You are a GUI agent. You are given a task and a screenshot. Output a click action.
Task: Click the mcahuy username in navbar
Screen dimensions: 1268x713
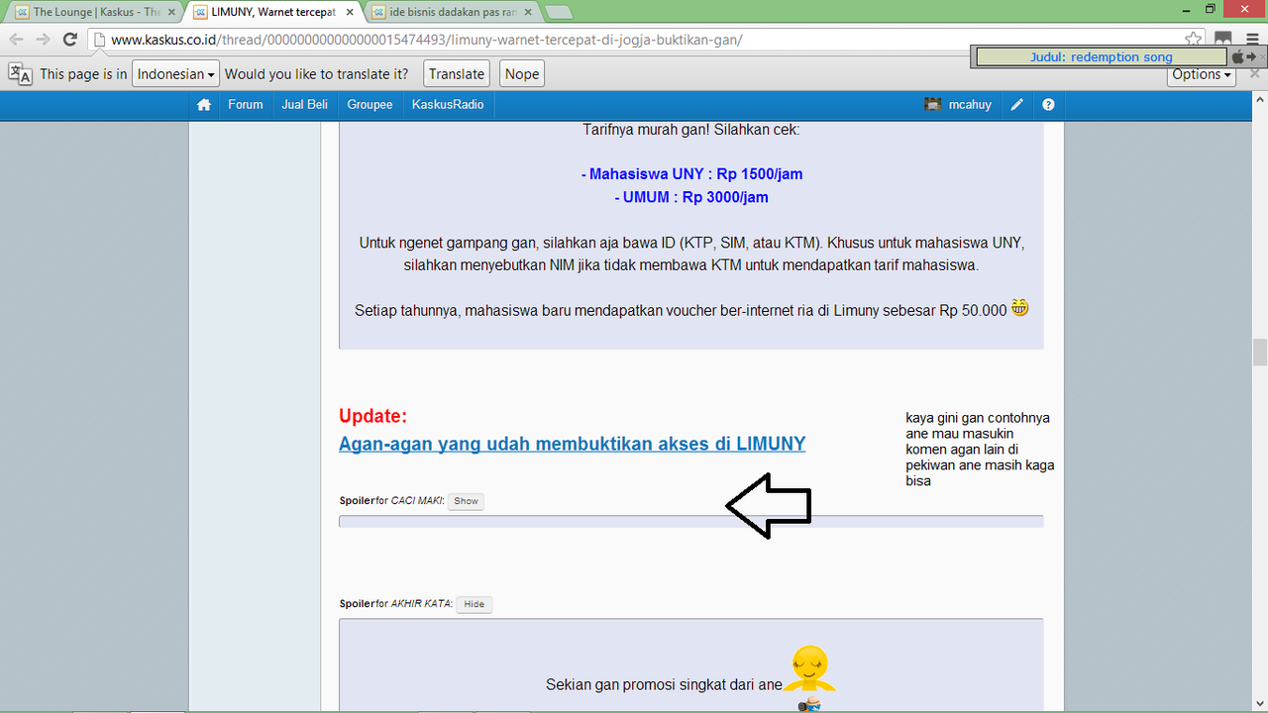point(972,104)
